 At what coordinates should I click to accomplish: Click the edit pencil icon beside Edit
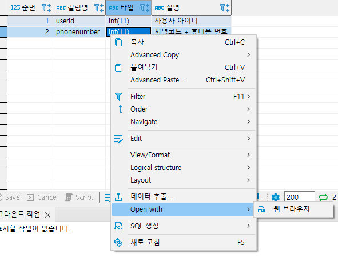point(118,139)
